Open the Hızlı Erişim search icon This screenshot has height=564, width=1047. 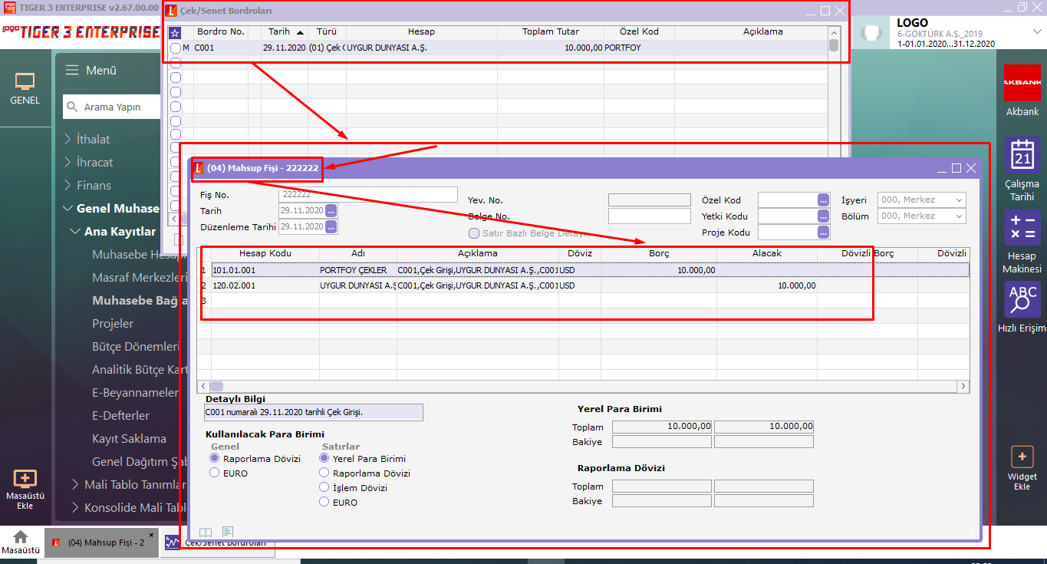(x=1022, y=299)
